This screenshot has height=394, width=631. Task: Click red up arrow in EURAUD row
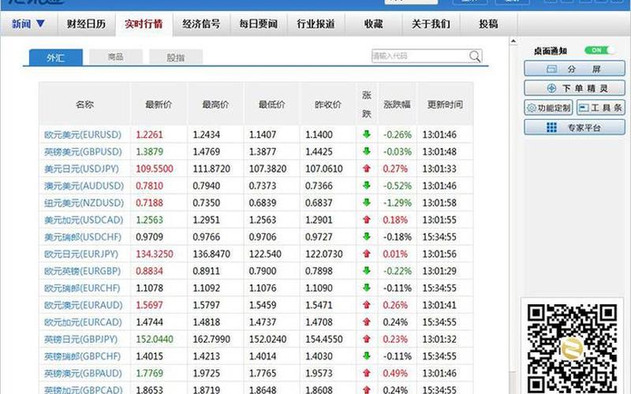366,305
